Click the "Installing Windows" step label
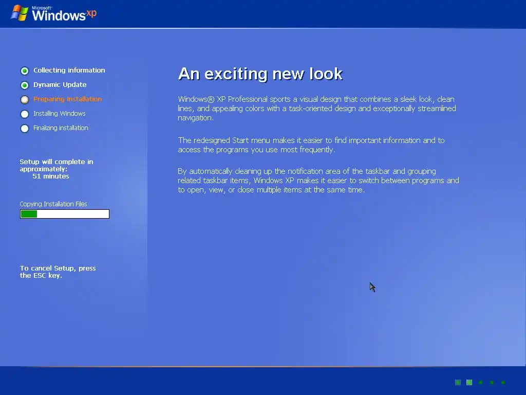 (x=60, y=114)
